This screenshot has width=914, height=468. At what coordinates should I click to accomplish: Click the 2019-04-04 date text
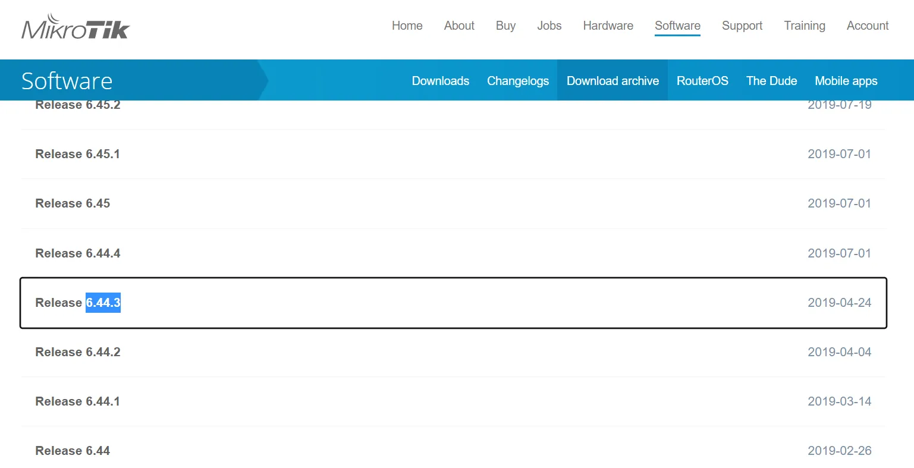click(x=839, y=352)
